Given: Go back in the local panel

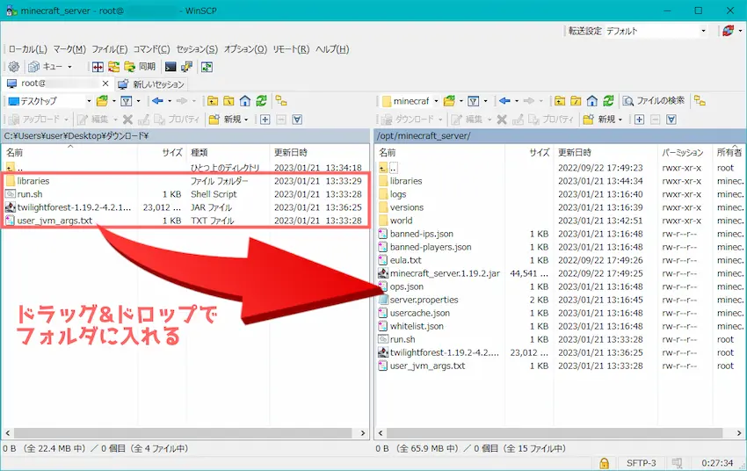Looking at the screenshot, I should pos(157,101).
